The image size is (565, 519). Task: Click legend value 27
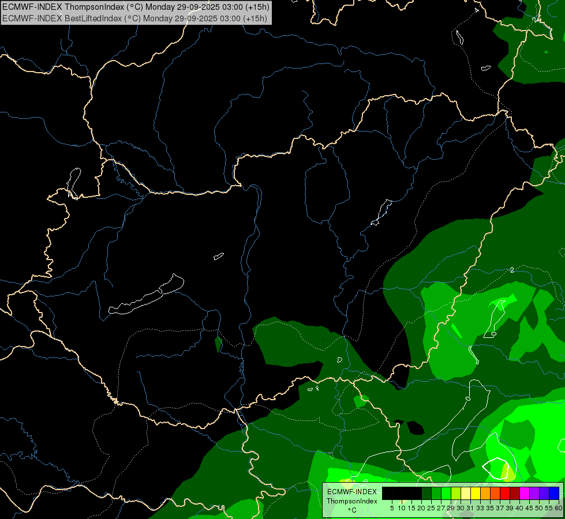click(441, 508)
